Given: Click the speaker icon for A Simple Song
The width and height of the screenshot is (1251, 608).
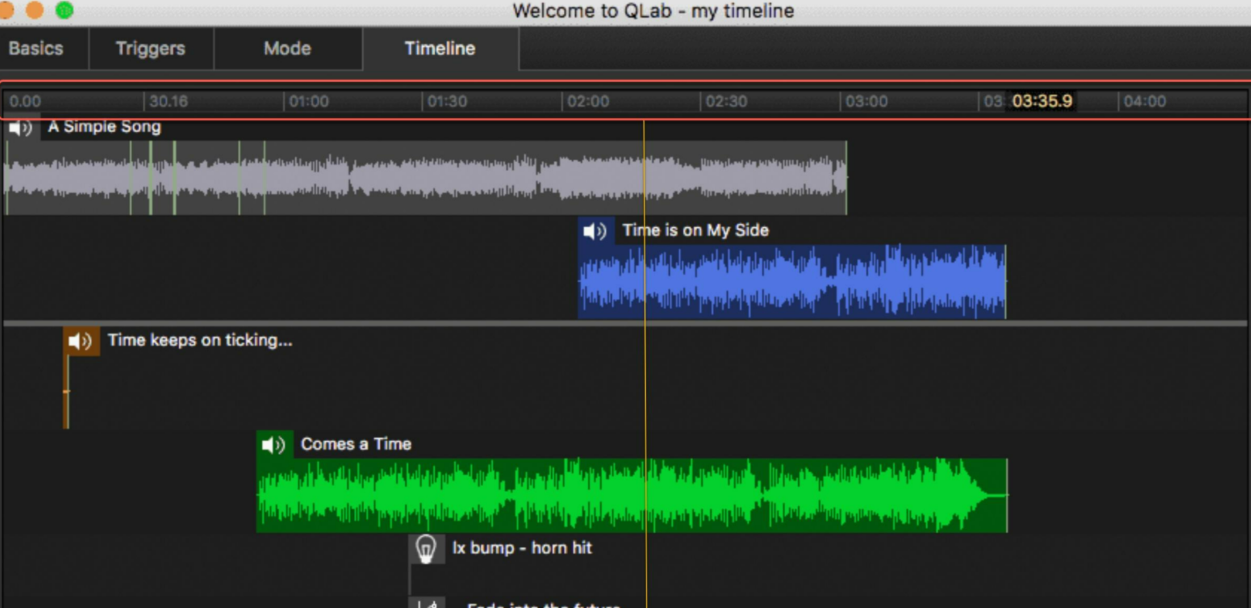Looking at the screenshot, I should tap(22, 128).
